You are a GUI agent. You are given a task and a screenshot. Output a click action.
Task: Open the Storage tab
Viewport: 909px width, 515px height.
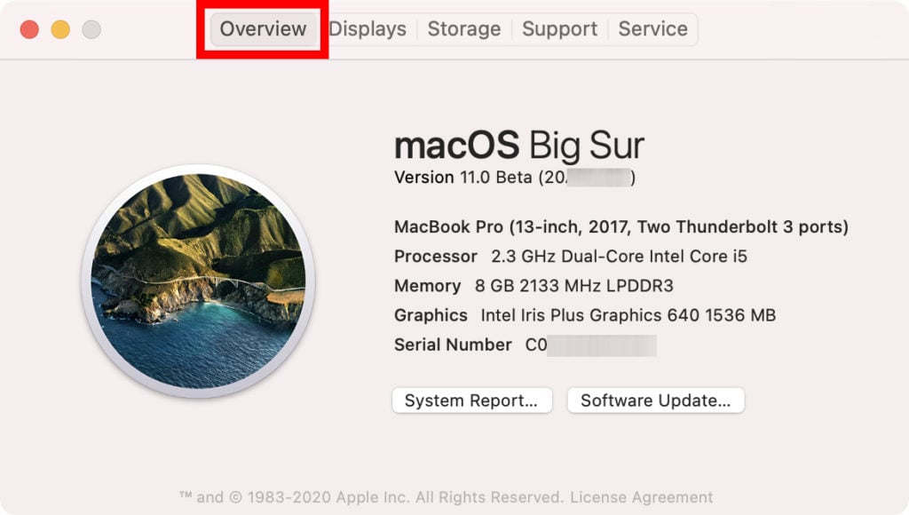pyautogui.click(x=463, y=28)
